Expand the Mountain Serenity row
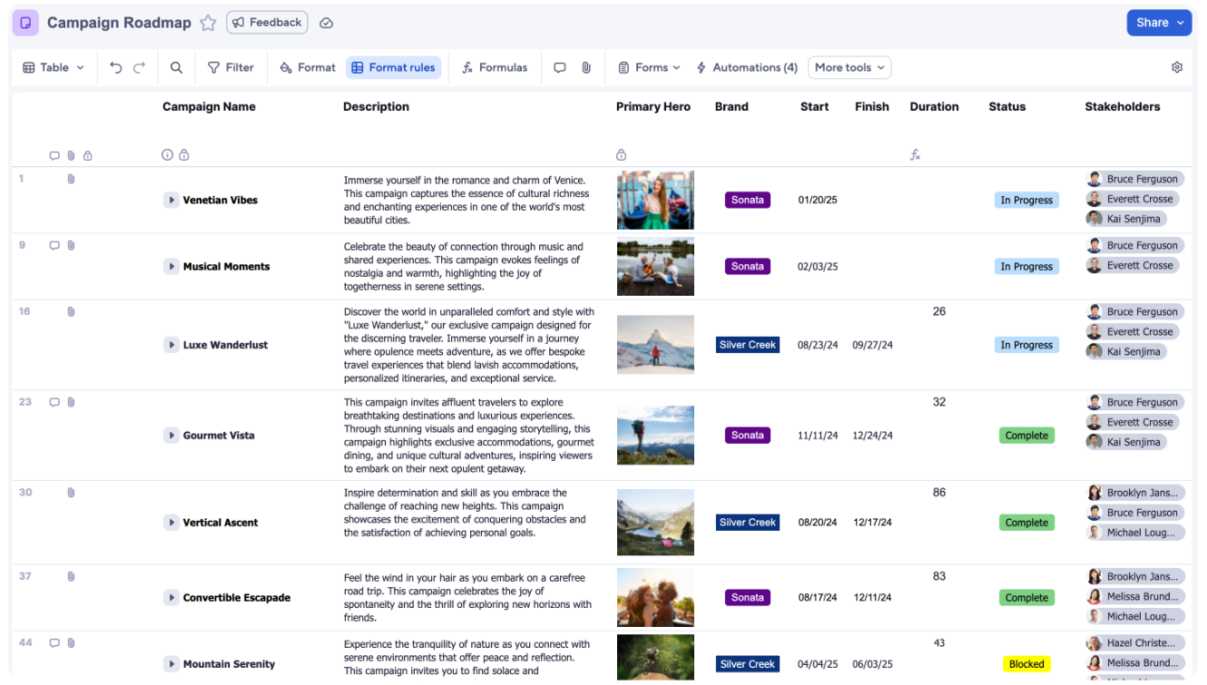 coord(171,664)
